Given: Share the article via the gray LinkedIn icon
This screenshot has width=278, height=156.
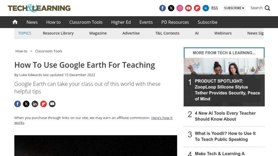Looking at the screenshot, I should [x=35, y=104].
